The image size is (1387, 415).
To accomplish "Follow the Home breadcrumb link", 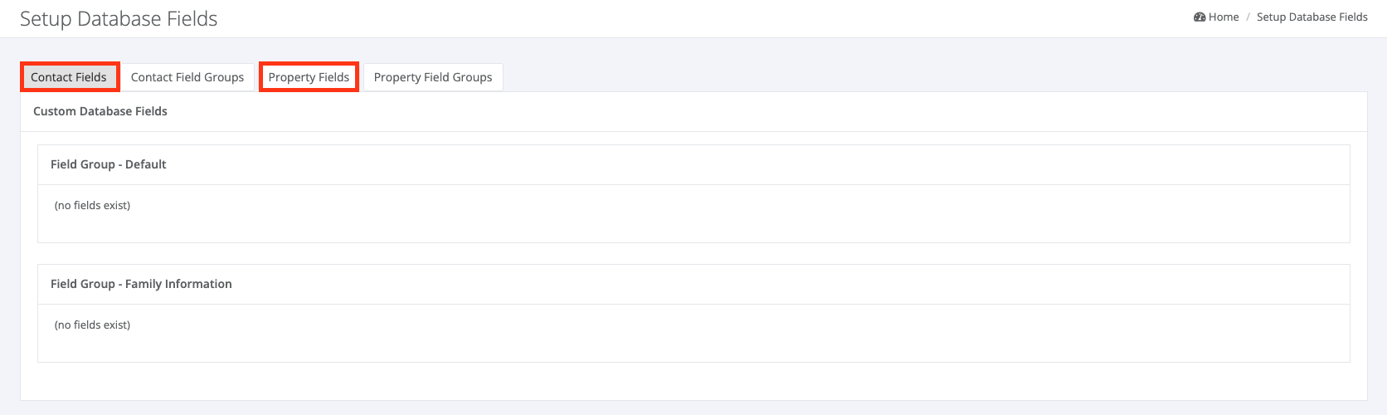I will [1224, 17].
